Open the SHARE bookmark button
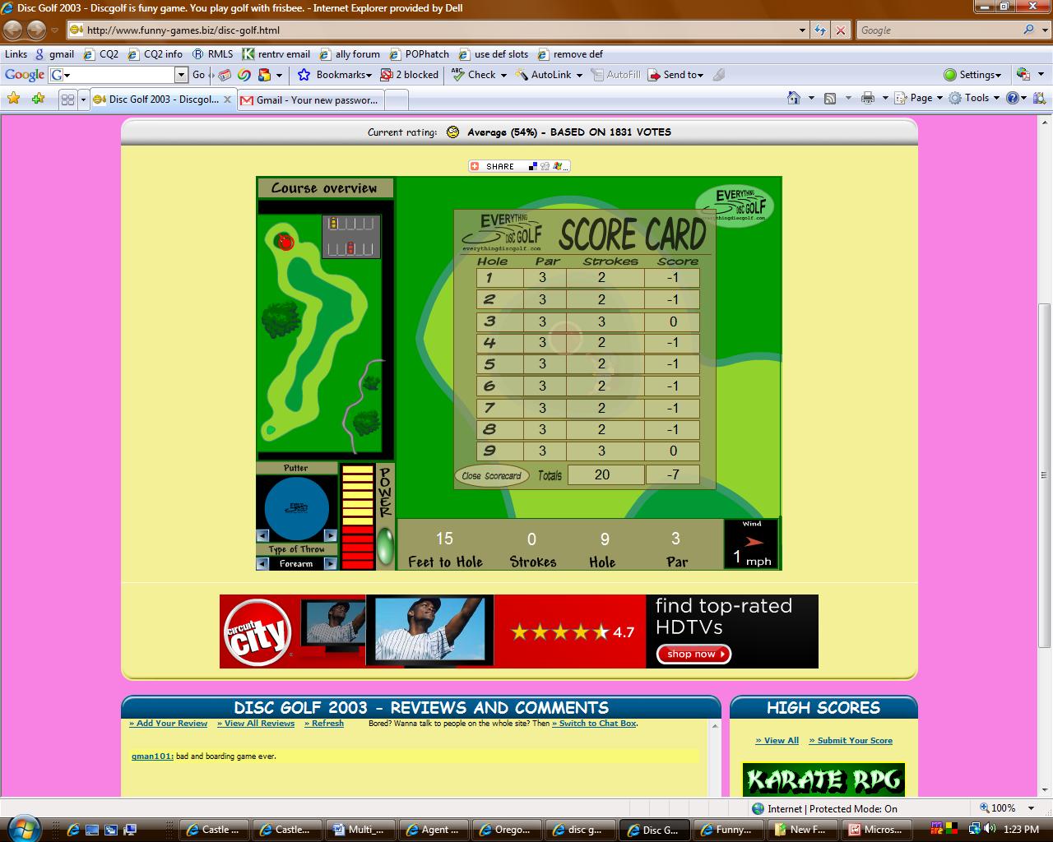Screen dimensions: 1053x842 pos(518,166)
